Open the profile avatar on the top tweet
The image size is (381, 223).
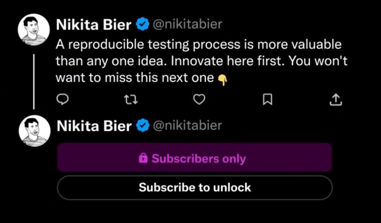point(34,30)
